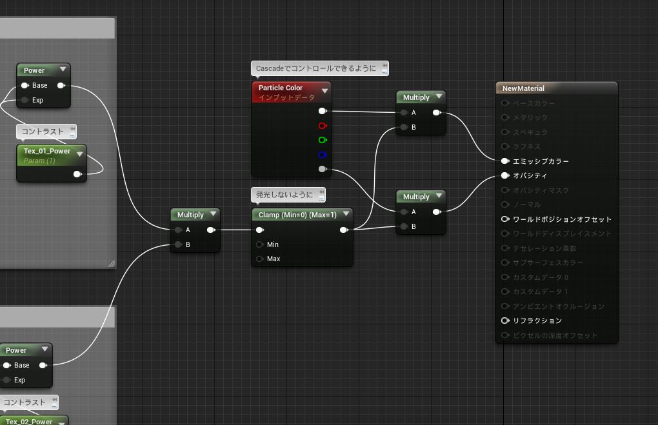Viewport: 658px width, 425px height.
Task: Click the メタリック pin on NewMaterial
Action: 505,117
